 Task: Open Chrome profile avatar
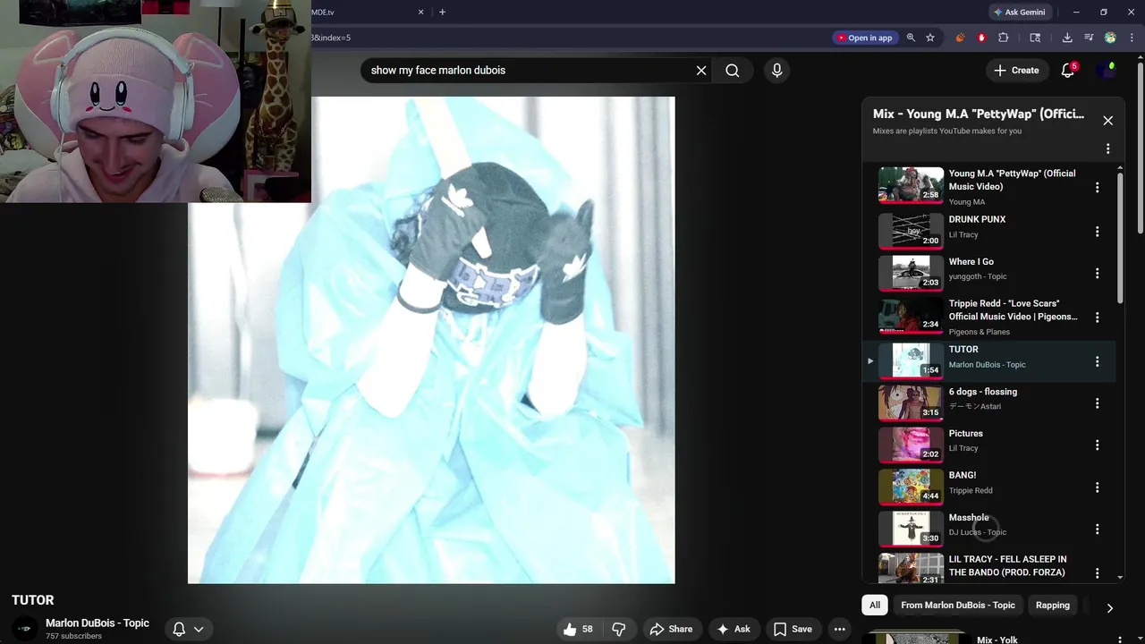(x=1110, y=38)
